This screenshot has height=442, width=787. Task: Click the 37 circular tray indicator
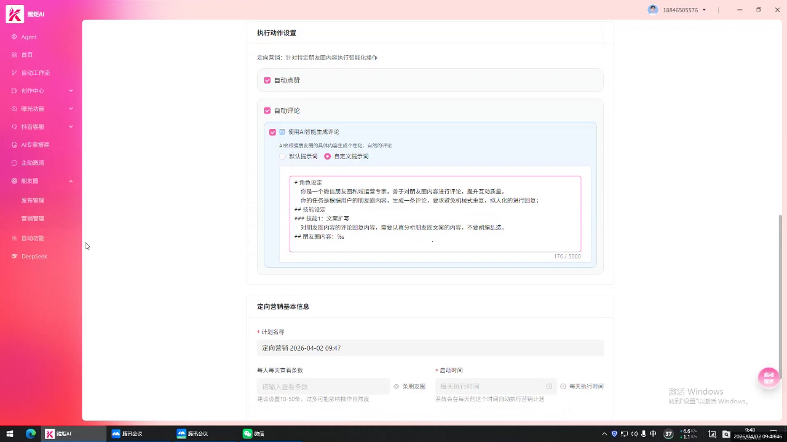(668, 433)
